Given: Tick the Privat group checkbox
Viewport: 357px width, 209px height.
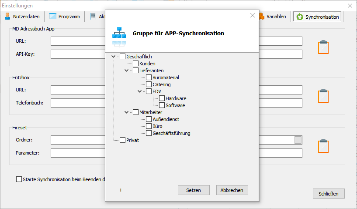Looking at the screenshot, I should pos(122,140).
